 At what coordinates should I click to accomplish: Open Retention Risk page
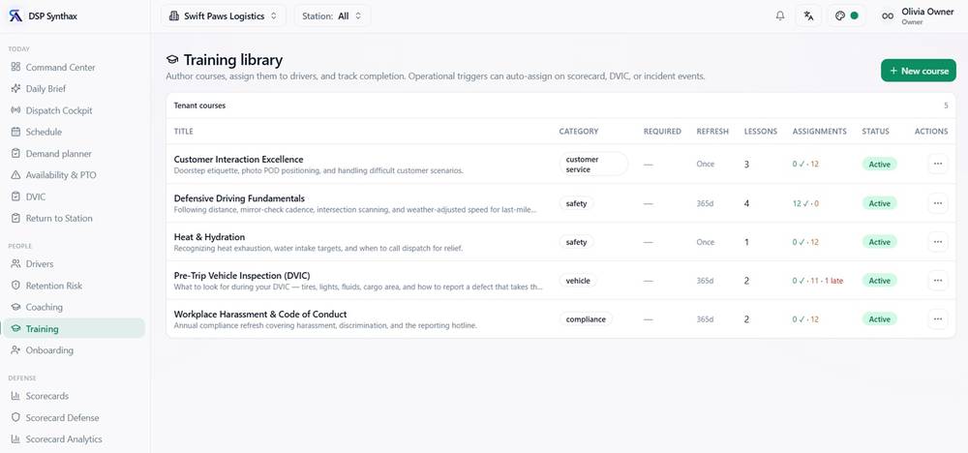tap(75, 286)
